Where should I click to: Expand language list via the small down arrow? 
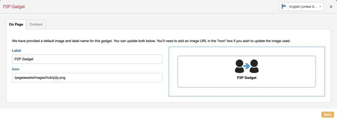click(320, 7)
